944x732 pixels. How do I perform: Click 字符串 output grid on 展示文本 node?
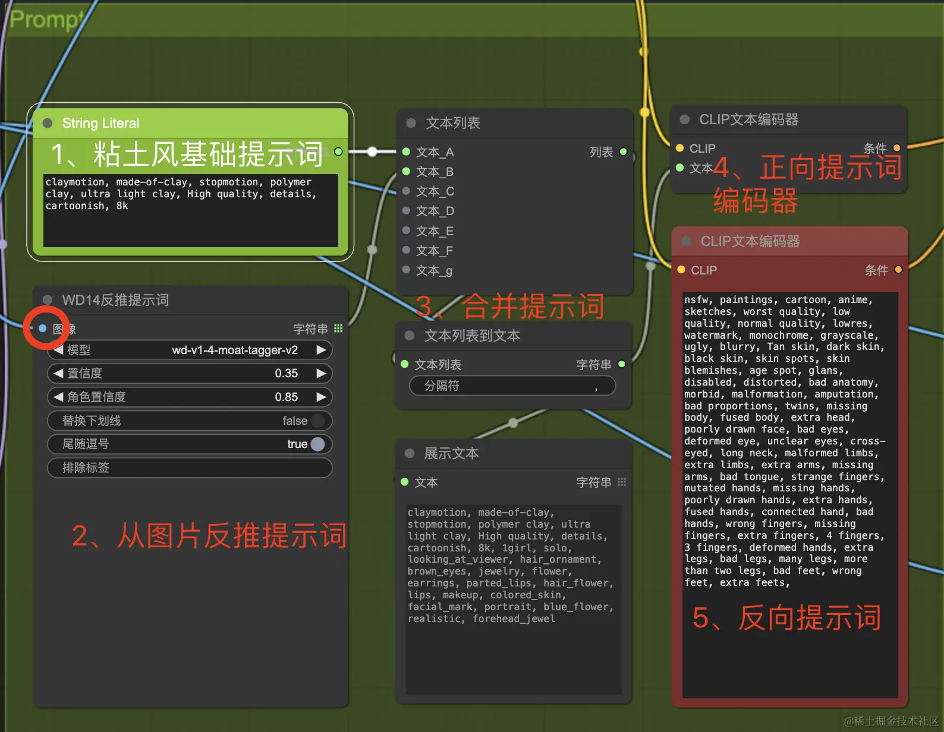point(622,482)
